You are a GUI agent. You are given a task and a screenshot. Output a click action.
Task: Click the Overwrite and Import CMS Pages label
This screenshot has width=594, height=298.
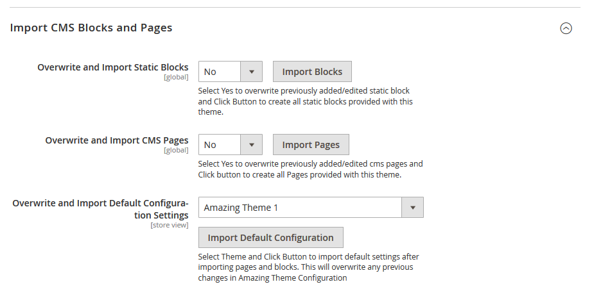[x=117, y=140]
